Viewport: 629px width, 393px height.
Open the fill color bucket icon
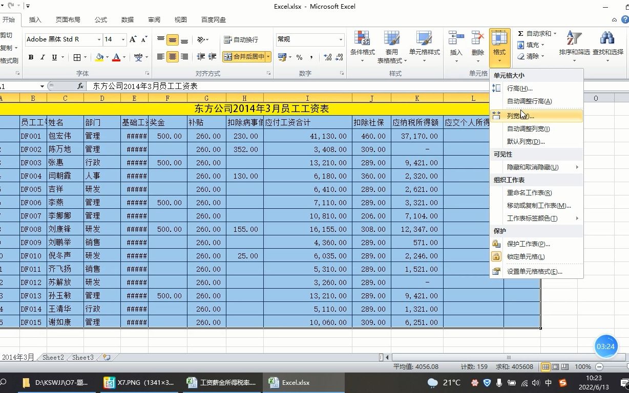pyautogui.click(x=99, y=57)
